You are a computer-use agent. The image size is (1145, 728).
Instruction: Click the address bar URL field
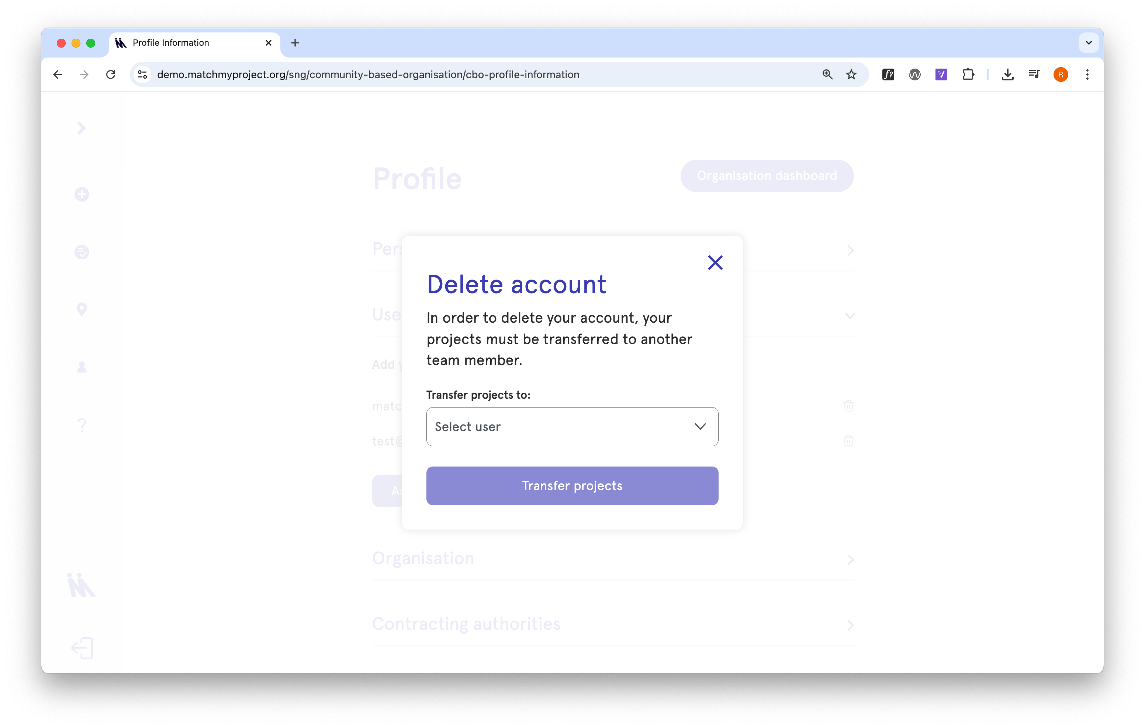click(x=368, y=74)
